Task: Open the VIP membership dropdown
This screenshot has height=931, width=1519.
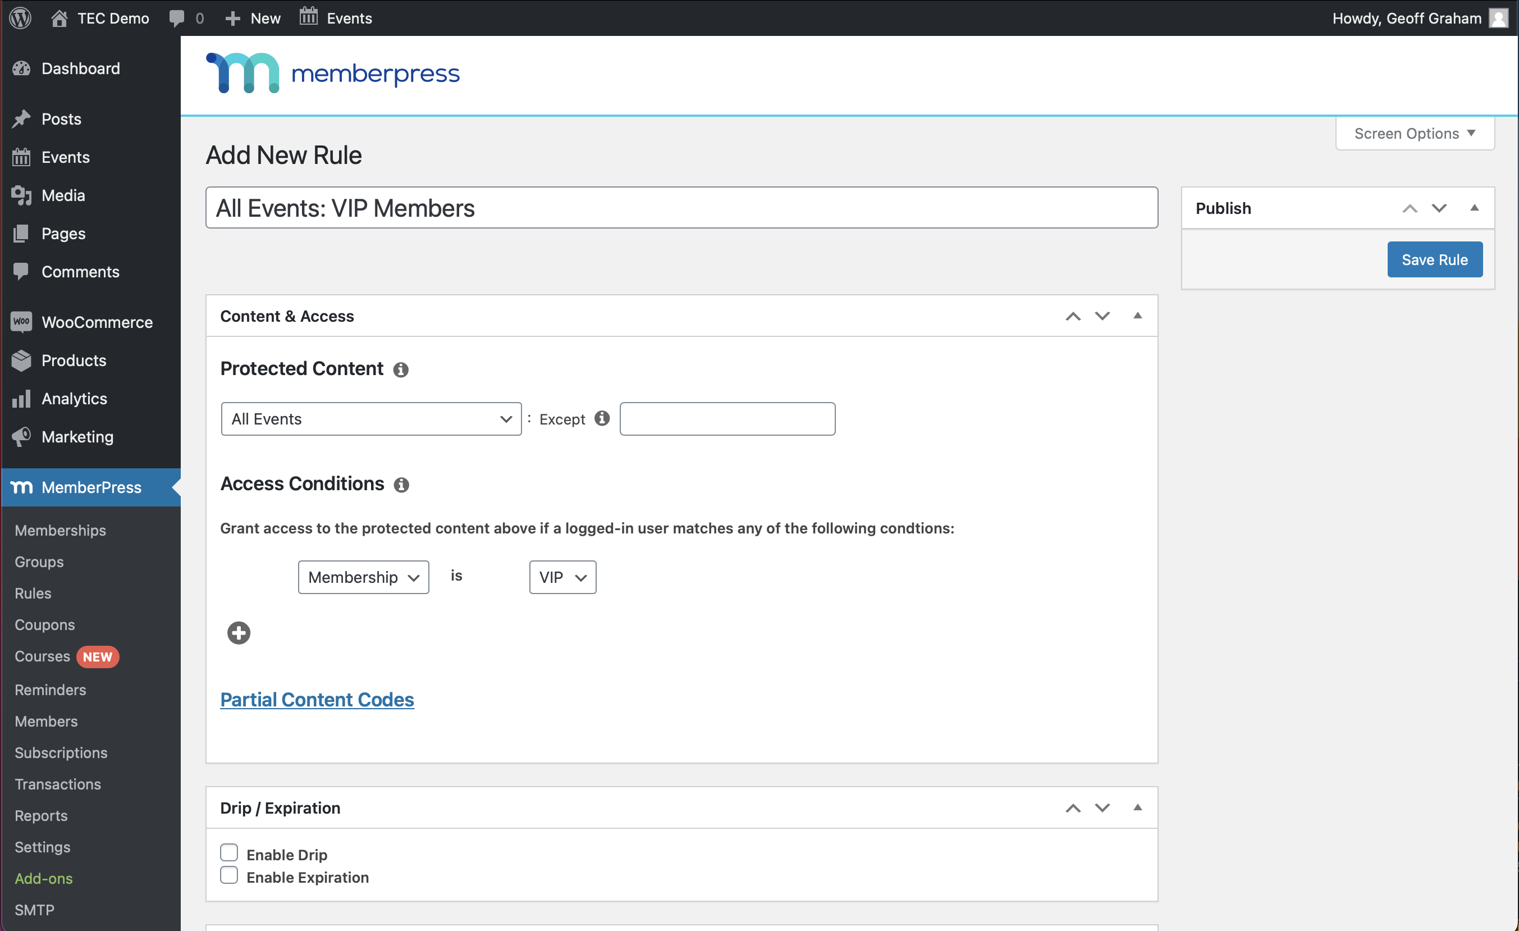Action: [x=563, y=577]
